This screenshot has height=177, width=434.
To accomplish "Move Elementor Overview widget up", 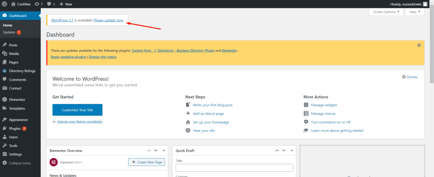I will coord(149,150).
